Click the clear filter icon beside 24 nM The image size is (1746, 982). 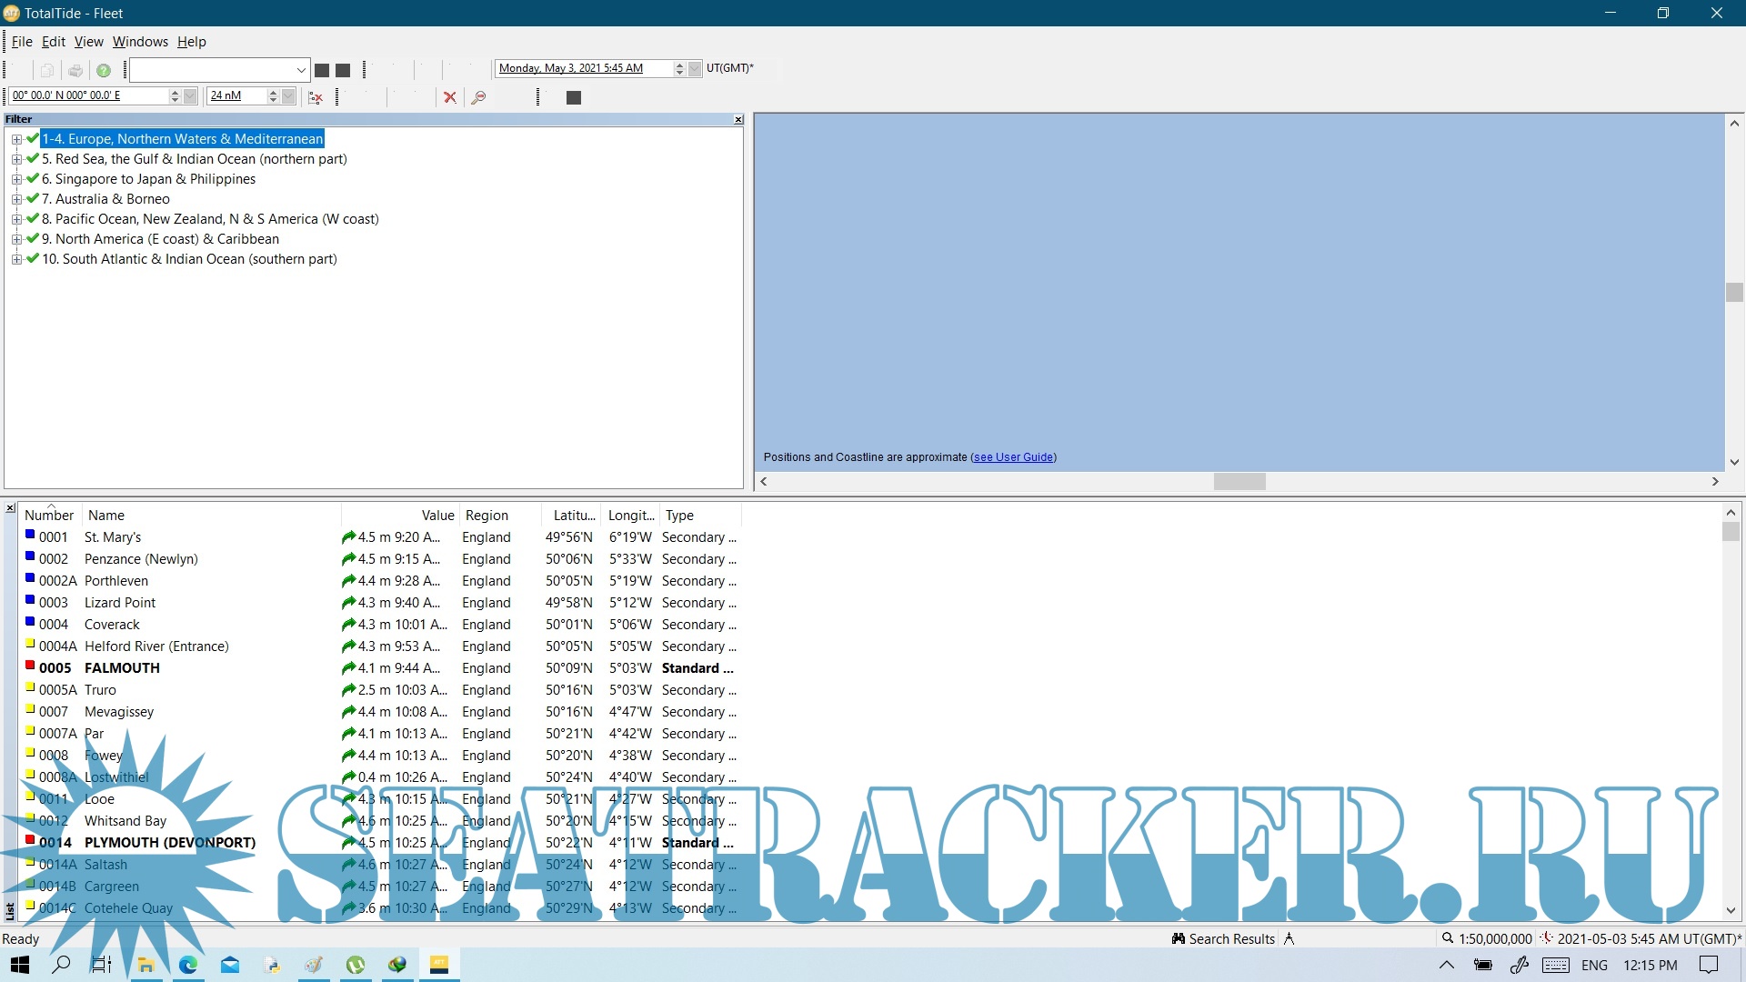316,97
